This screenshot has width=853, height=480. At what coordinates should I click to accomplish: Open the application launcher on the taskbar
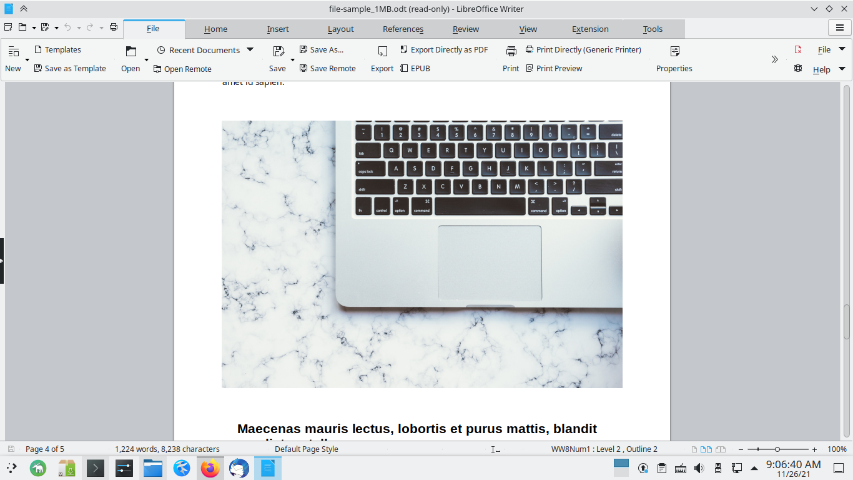coord(12,467)
